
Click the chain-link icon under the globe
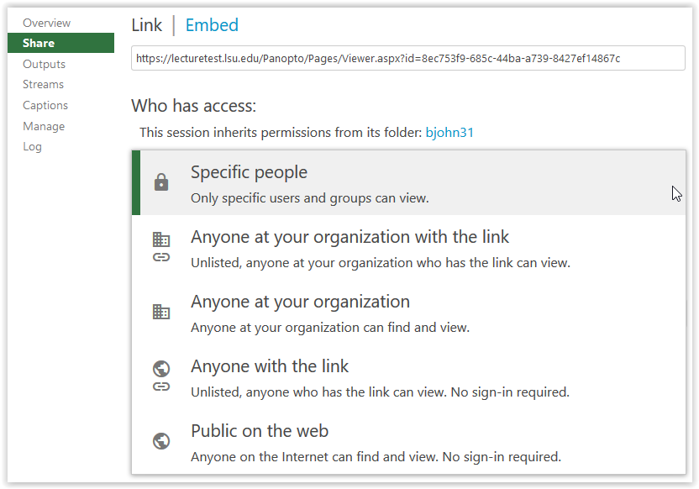(161, 386)
